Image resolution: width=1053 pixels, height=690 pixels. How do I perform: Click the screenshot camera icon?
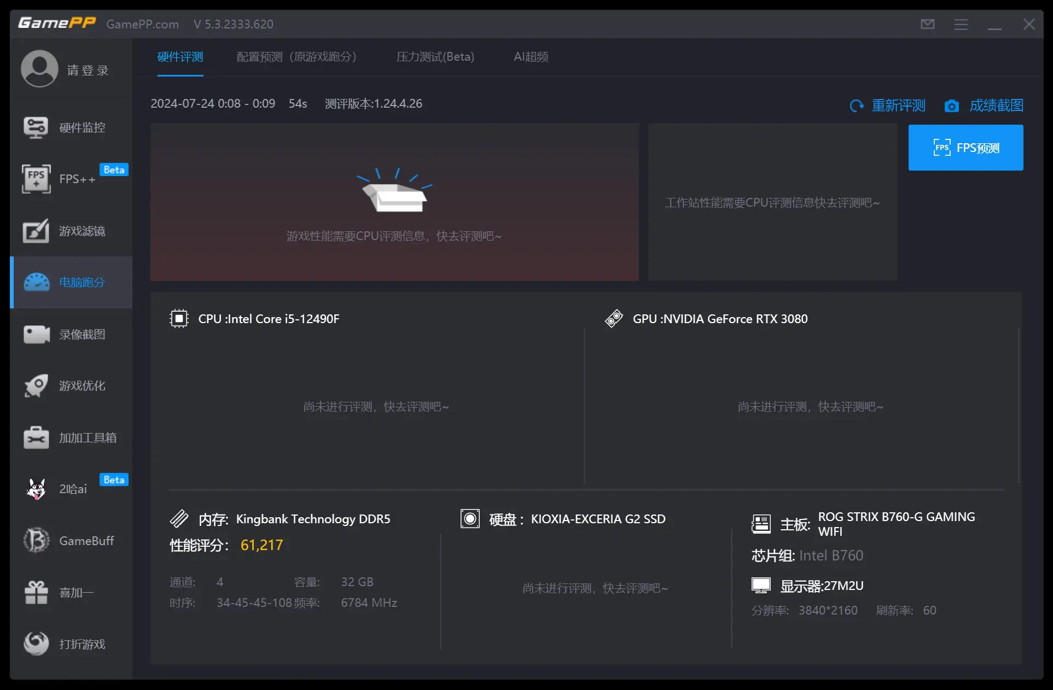click(x=952, y=106)
